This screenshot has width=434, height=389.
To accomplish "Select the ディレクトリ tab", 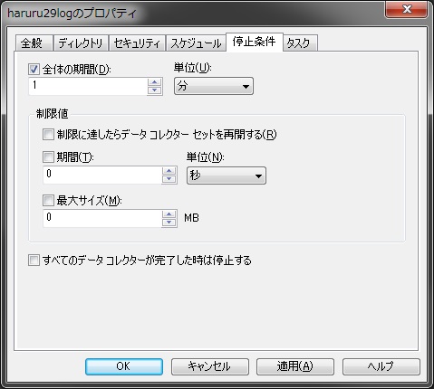I will tap(81, 43).
